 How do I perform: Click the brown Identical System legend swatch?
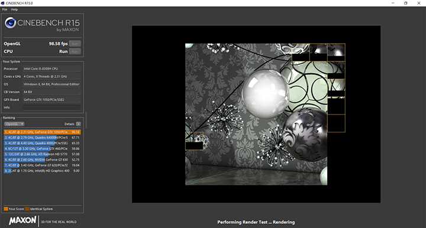[x=27, y=209]
